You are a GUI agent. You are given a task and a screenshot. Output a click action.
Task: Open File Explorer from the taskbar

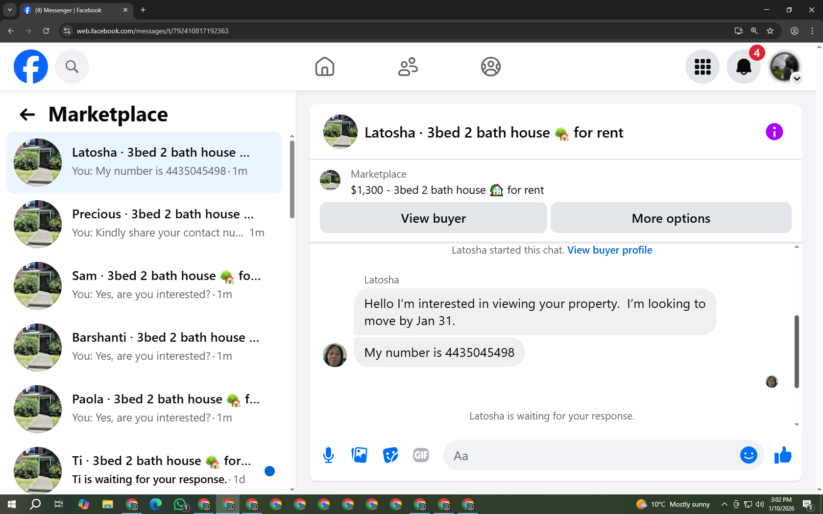(x=107, y=504)
